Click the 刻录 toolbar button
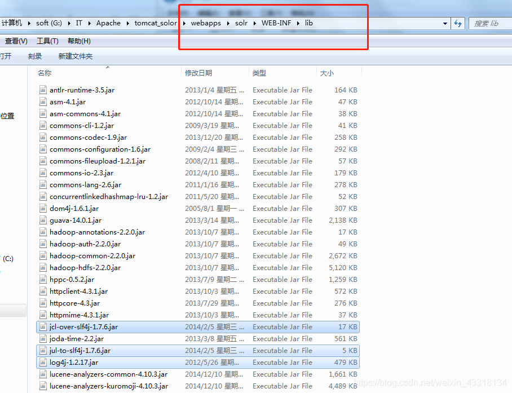Viewport: 512px width, 393px height. click(x=35, y=56)
